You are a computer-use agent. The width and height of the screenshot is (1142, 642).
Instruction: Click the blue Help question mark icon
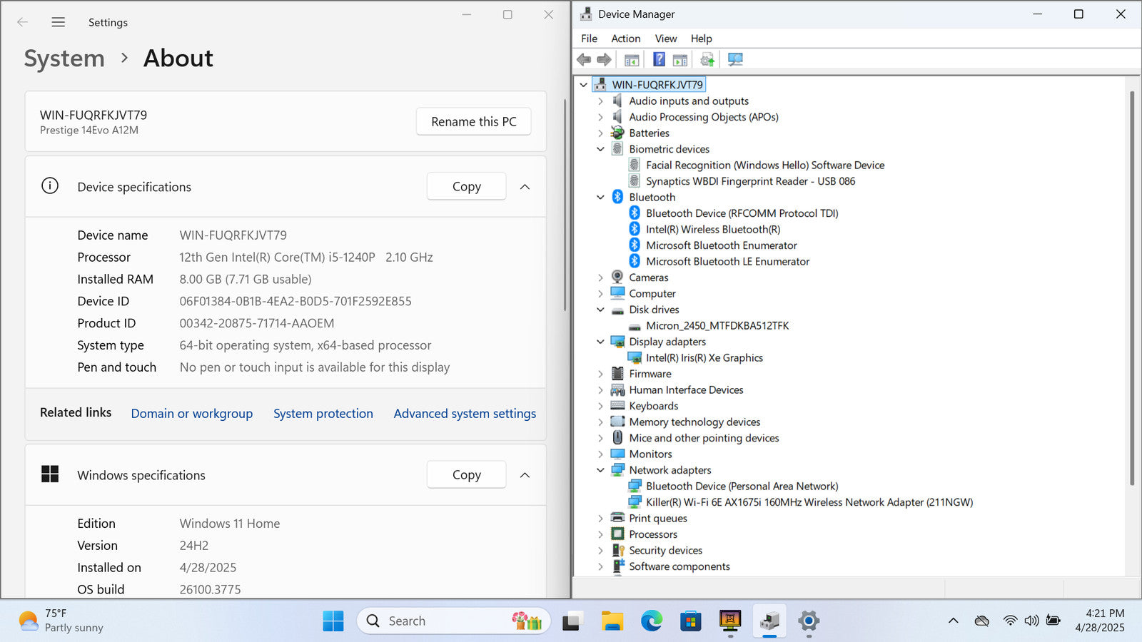[659, 59]
